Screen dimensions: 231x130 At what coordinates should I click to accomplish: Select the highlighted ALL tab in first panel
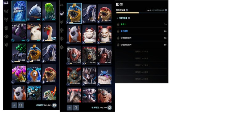click(x=6, y=3)
